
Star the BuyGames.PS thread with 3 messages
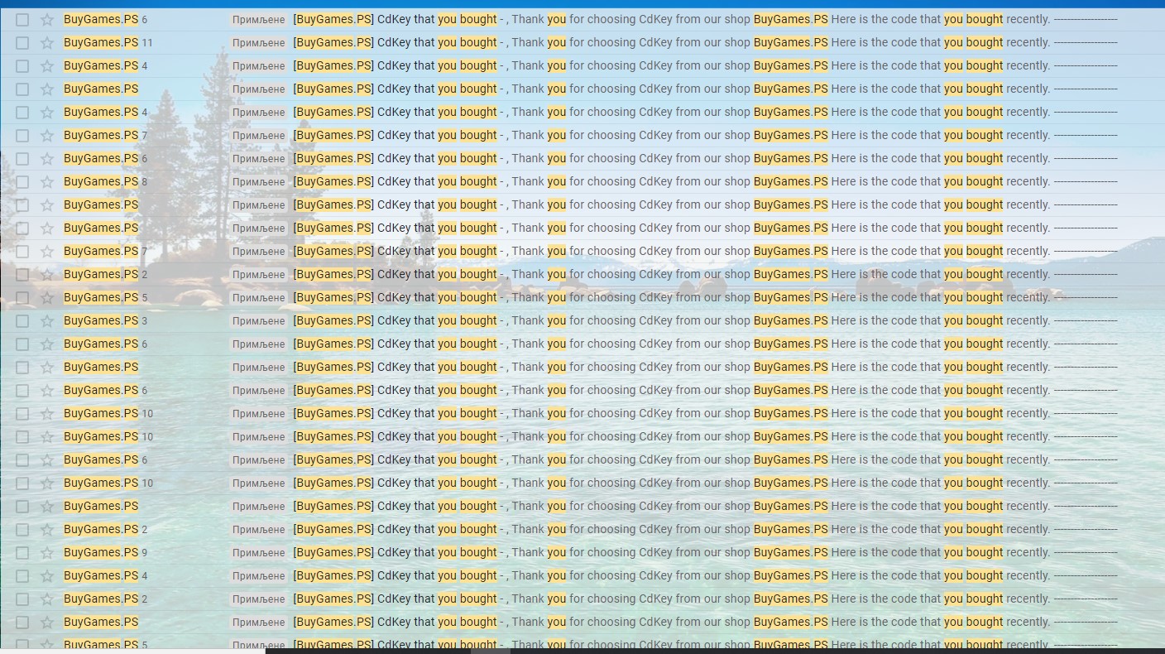click(47, 320)
